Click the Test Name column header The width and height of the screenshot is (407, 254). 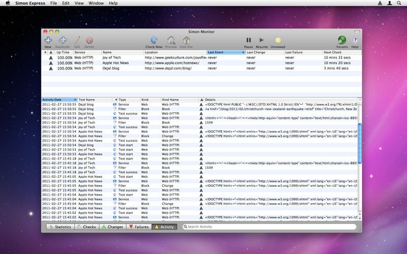(x=95, y=100)
